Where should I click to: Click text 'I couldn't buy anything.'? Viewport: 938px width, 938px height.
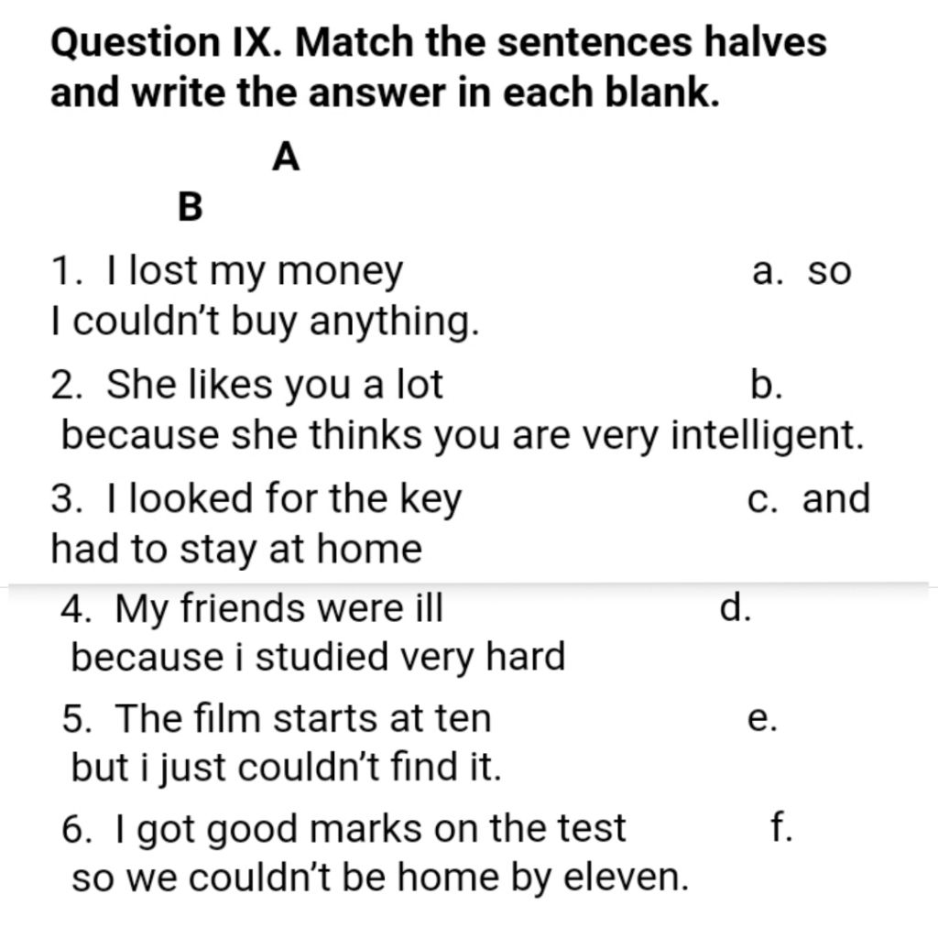click(x=265, y=322)
